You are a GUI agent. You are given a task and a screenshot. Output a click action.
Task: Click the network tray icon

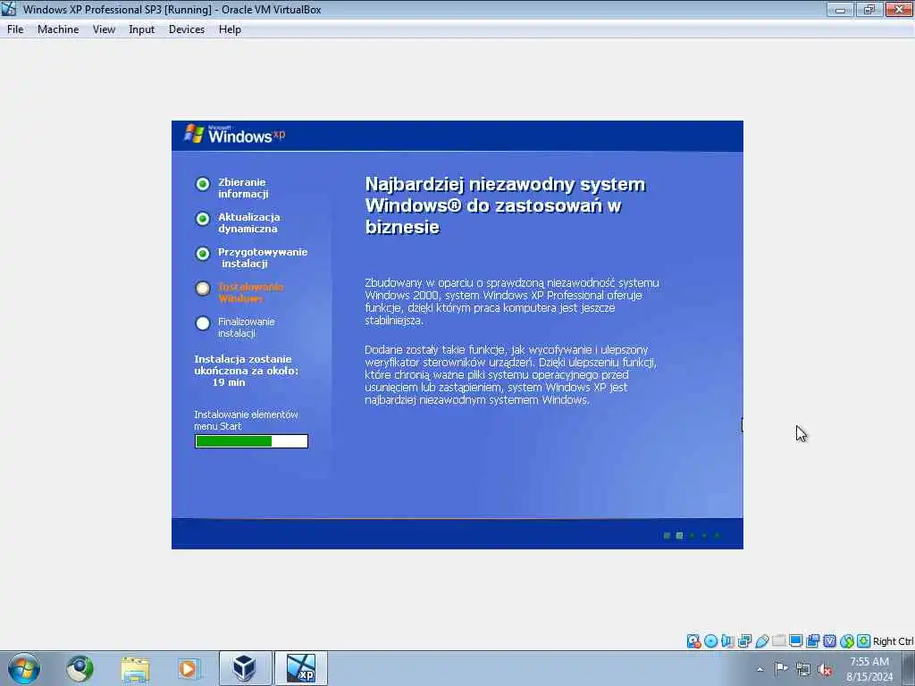point(803,669)
